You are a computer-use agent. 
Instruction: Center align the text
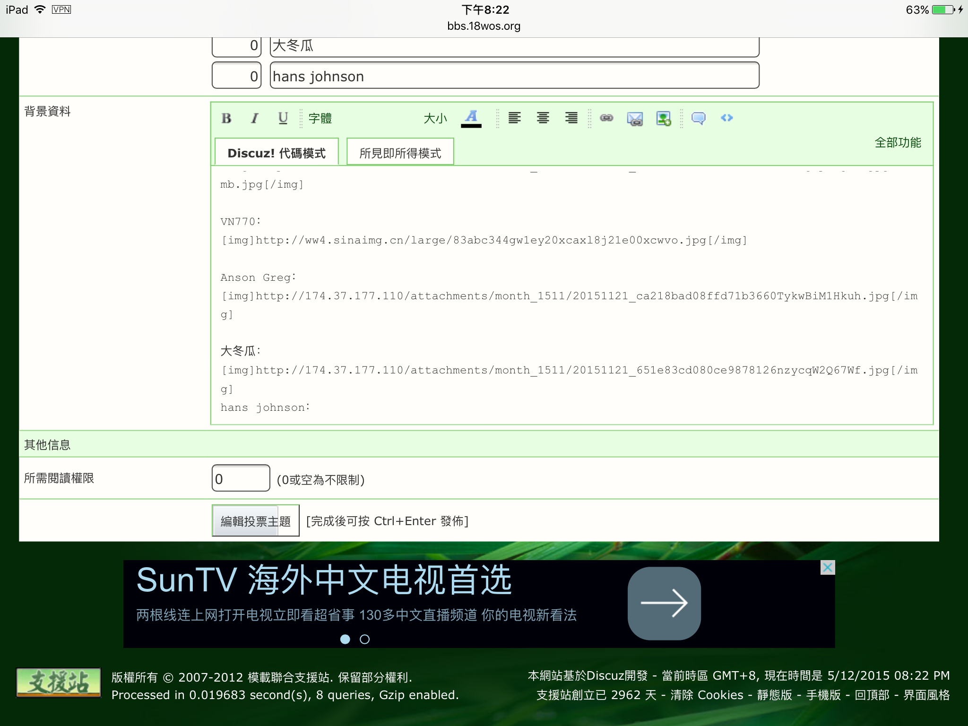[543, 118]
